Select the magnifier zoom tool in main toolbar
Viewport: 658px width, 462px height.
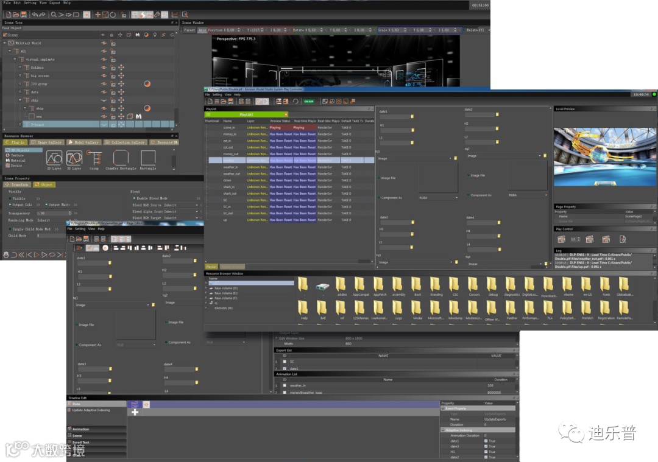(53, 15)
